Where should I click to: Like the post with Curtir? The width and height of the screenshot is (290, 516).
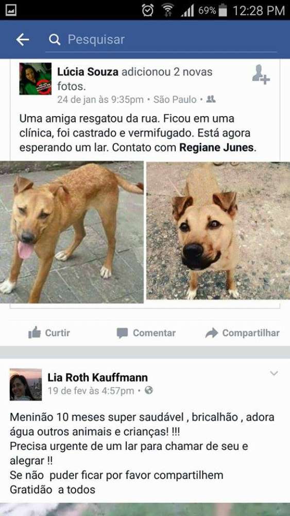tap(49, 333)
